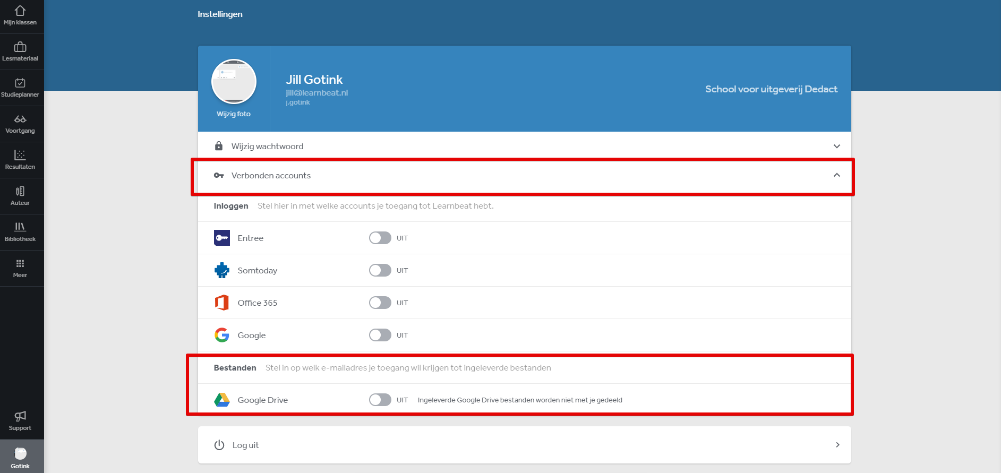The width and height of the screenshot is (1001, 473).
Task: Click the Somtoday puzzle logo
Action: pyautogui.click(x=222, y=270)
